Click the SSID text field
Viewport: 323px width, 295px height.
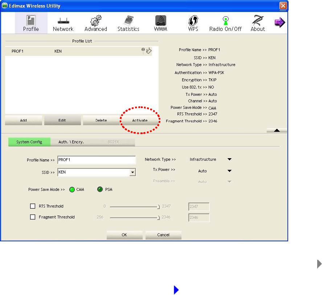(x=94, y=172)
